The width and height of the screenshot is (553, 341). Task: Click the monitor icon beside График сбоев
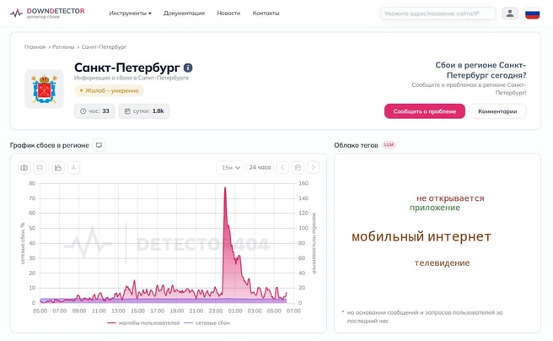tap(99, 145)
